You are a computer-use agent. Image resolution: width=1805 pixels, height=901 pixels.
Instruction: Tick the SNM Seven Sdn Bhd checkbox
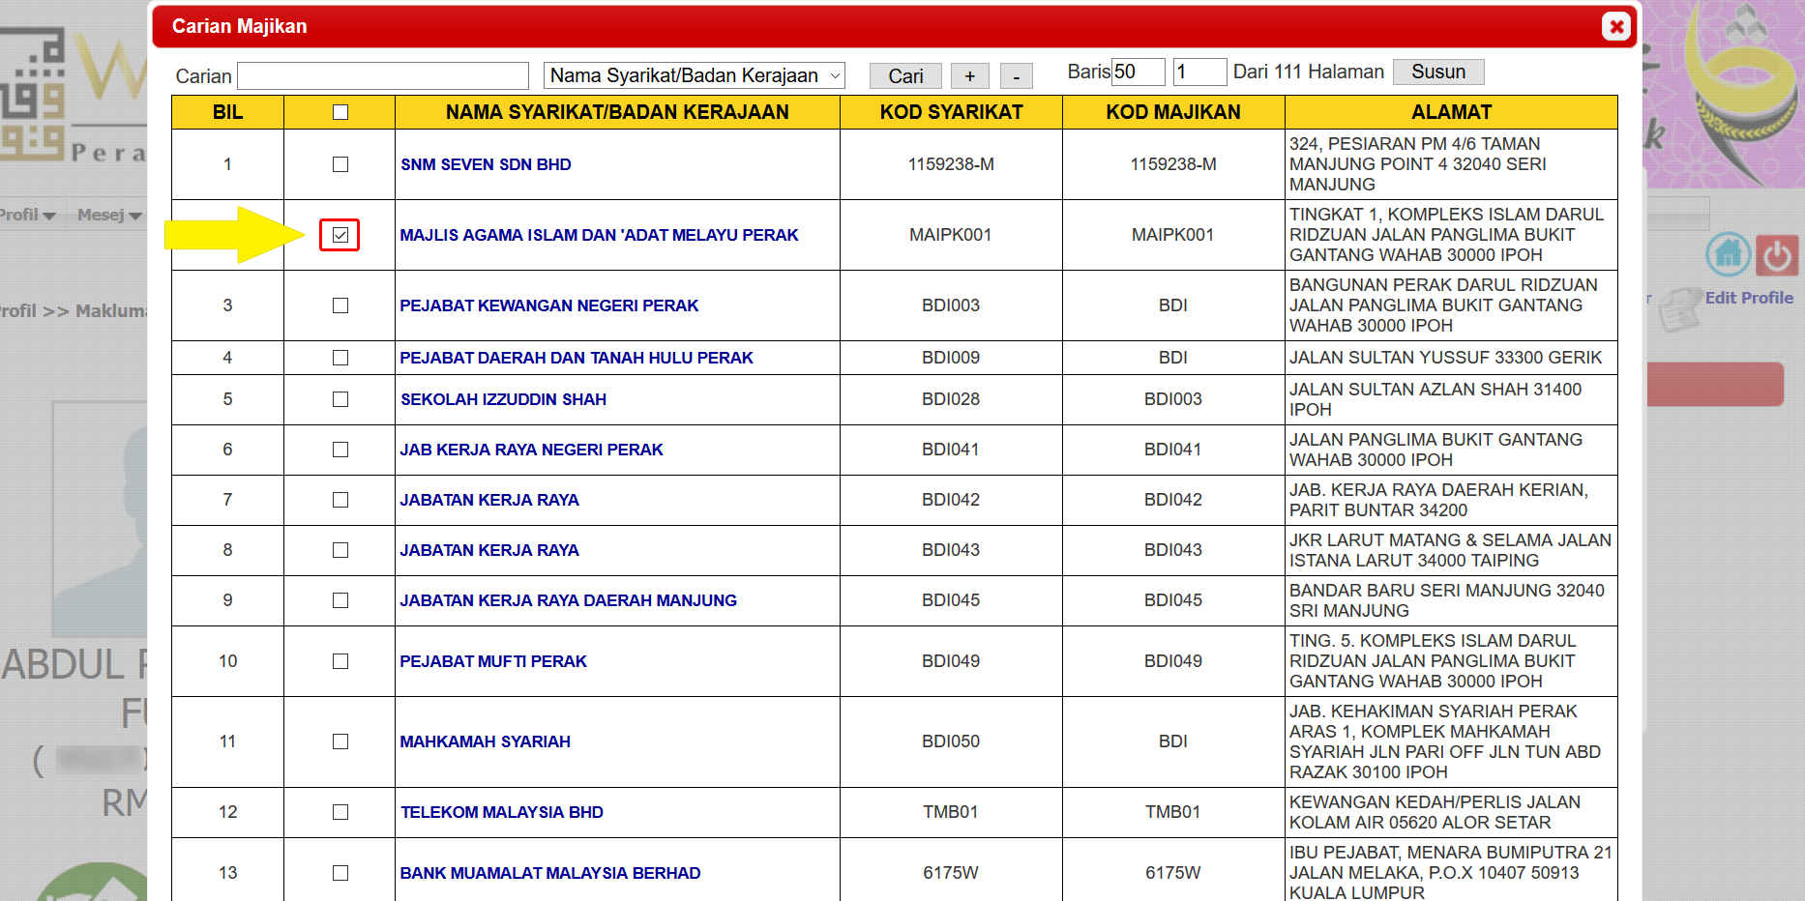tap(340, 164)
